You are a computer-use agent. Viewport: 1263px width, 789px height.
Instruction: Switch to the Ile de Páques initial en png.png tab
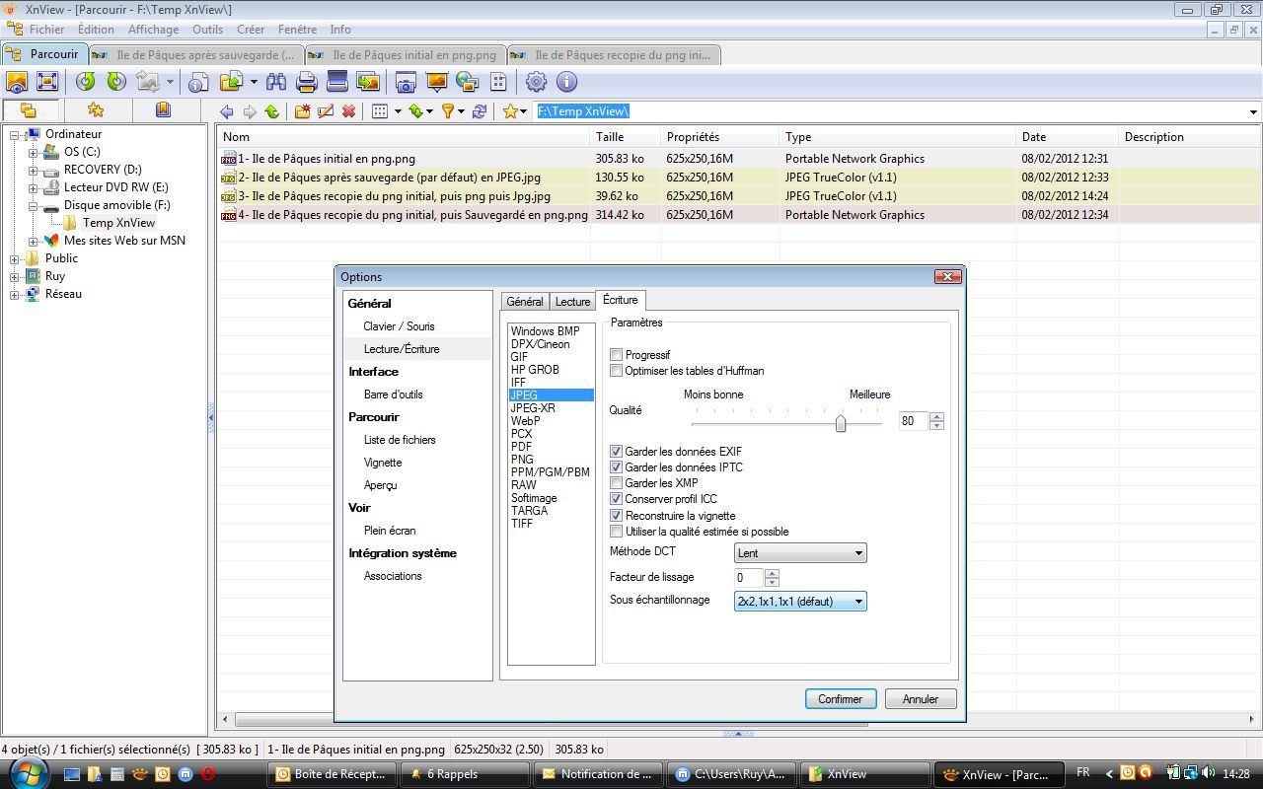pos(407,55)
